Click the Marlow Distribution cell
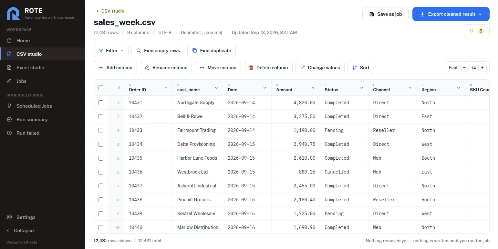The width and height of the screenshot is (498, 249). click(x=198, y=227)
